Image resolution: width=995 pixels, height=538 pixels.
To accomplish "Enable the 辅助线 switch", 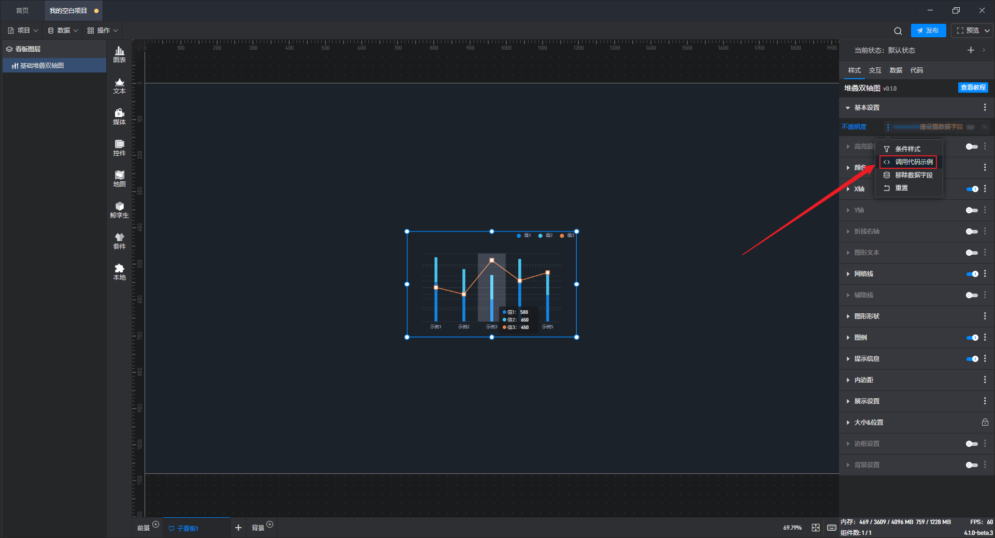I will click(972, 295).
